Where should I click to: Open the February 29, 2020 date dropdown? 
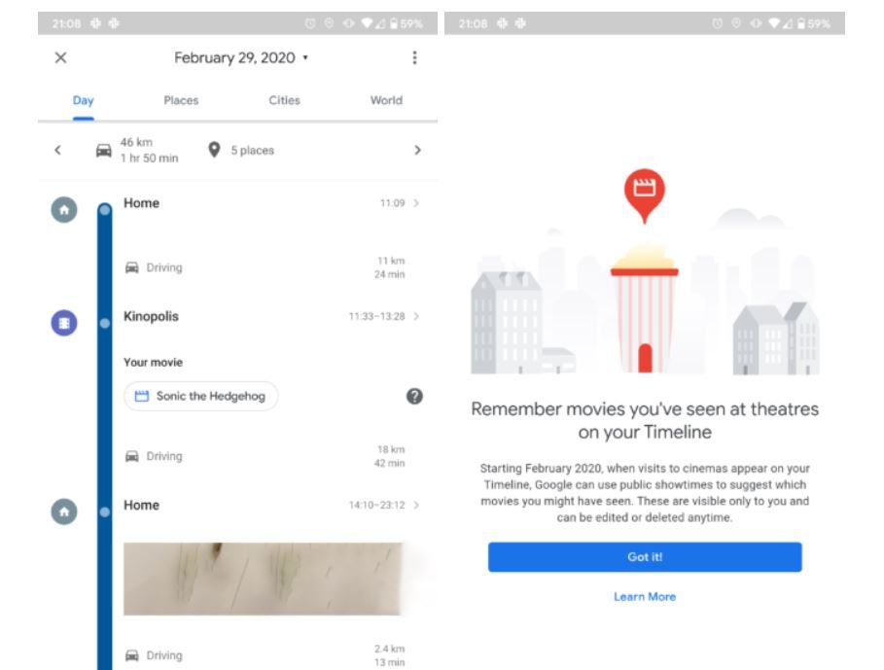240,58
